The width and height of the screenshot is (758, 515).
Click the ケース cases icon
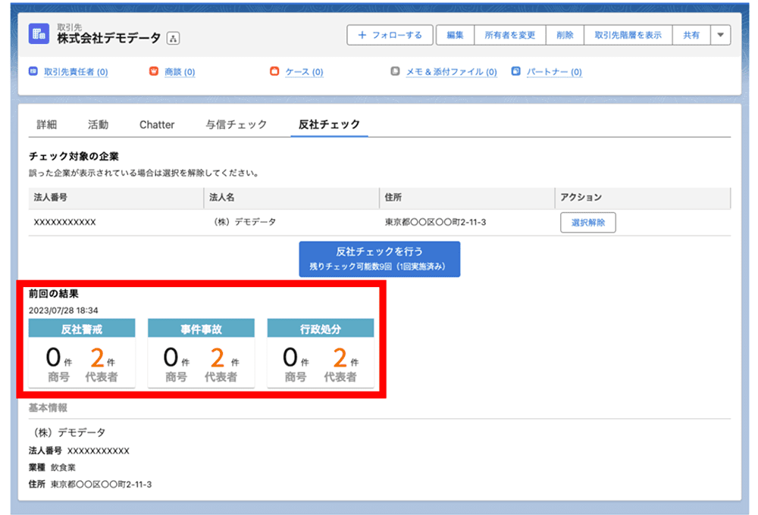274,72
